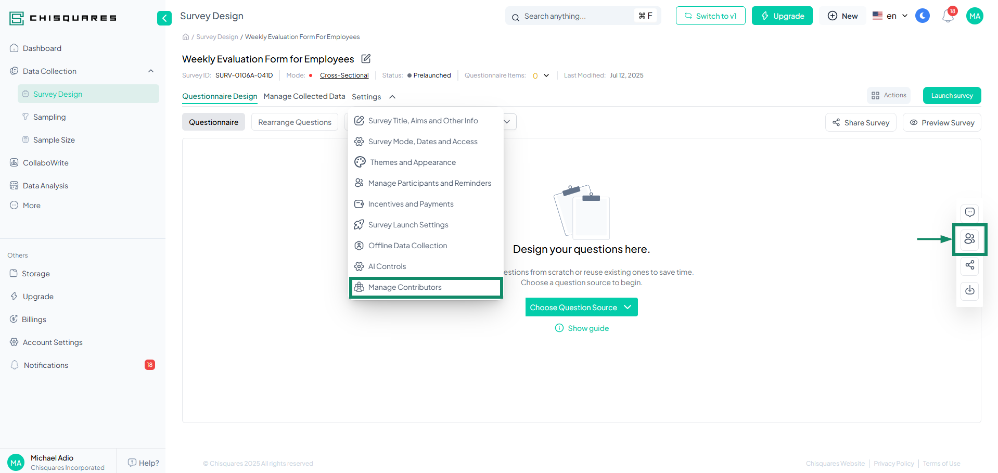Choose Themes and Appearance menu option
Image resolution: width=998 pixels, height=473 pixels.
413,162
